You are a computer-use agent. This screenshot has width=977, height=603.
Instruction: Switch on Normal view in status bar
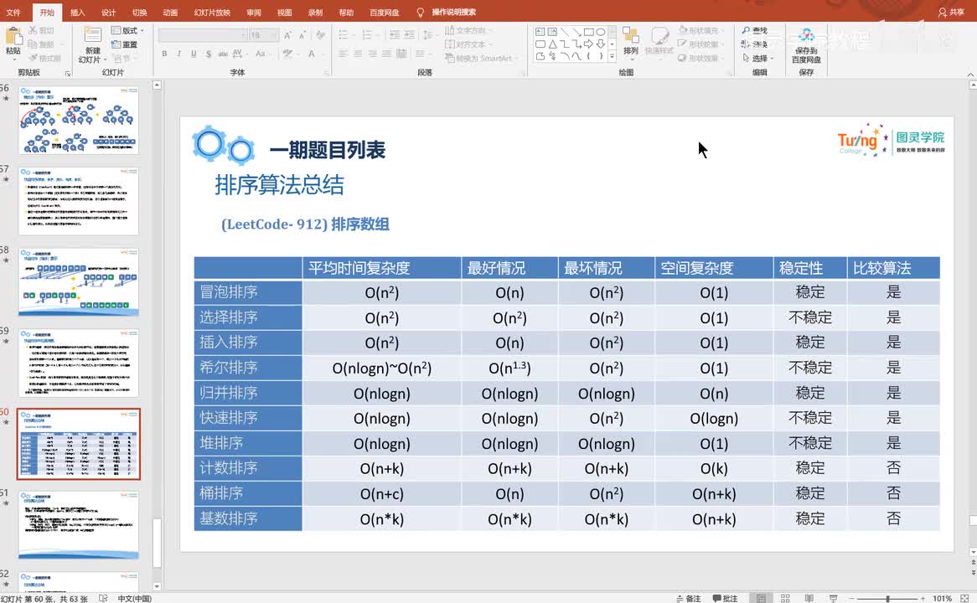(761, 598)
